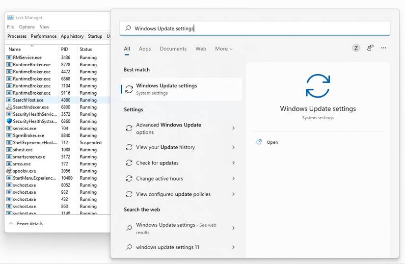Image resolution: width=405 pixels, height=264 pixels.
Task: Open the View menu in Task Manager
Action: click(44, 27)
